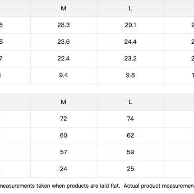Select the 57 measurement cell
Screen dimensions: 194x194
click(x=64, y=152)
